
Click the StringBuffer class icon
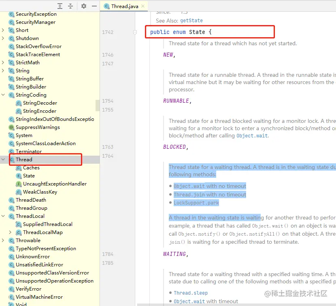pyautogui.click(x=11, y=79)
